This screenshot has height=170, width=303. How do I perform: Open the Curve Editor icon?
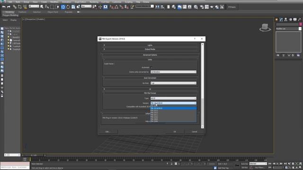(x=185, y=7)
